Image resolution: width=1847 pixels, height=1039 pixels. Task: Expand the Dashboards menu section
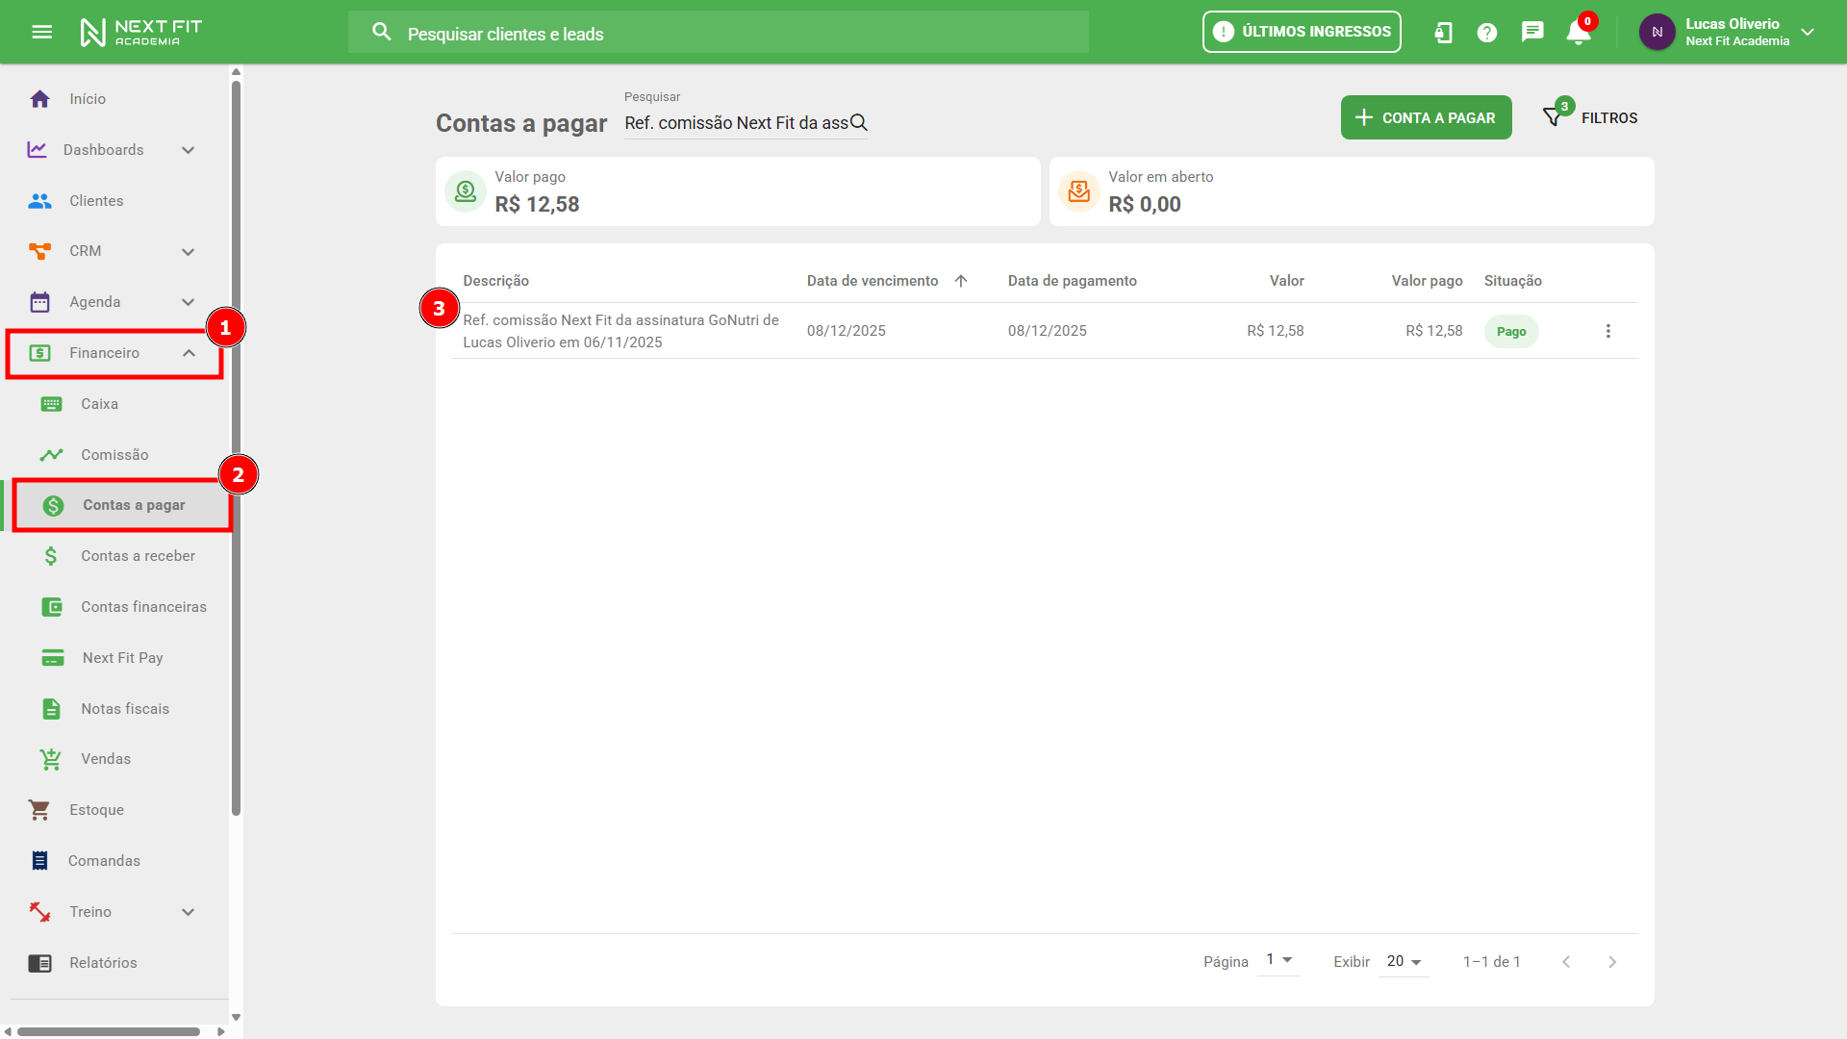[189, 150]
